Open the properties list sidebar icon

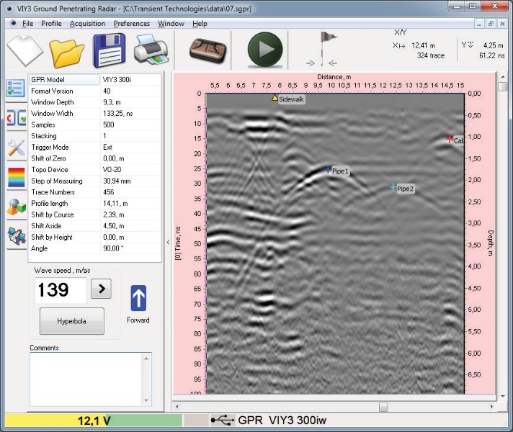pos(15,88)
